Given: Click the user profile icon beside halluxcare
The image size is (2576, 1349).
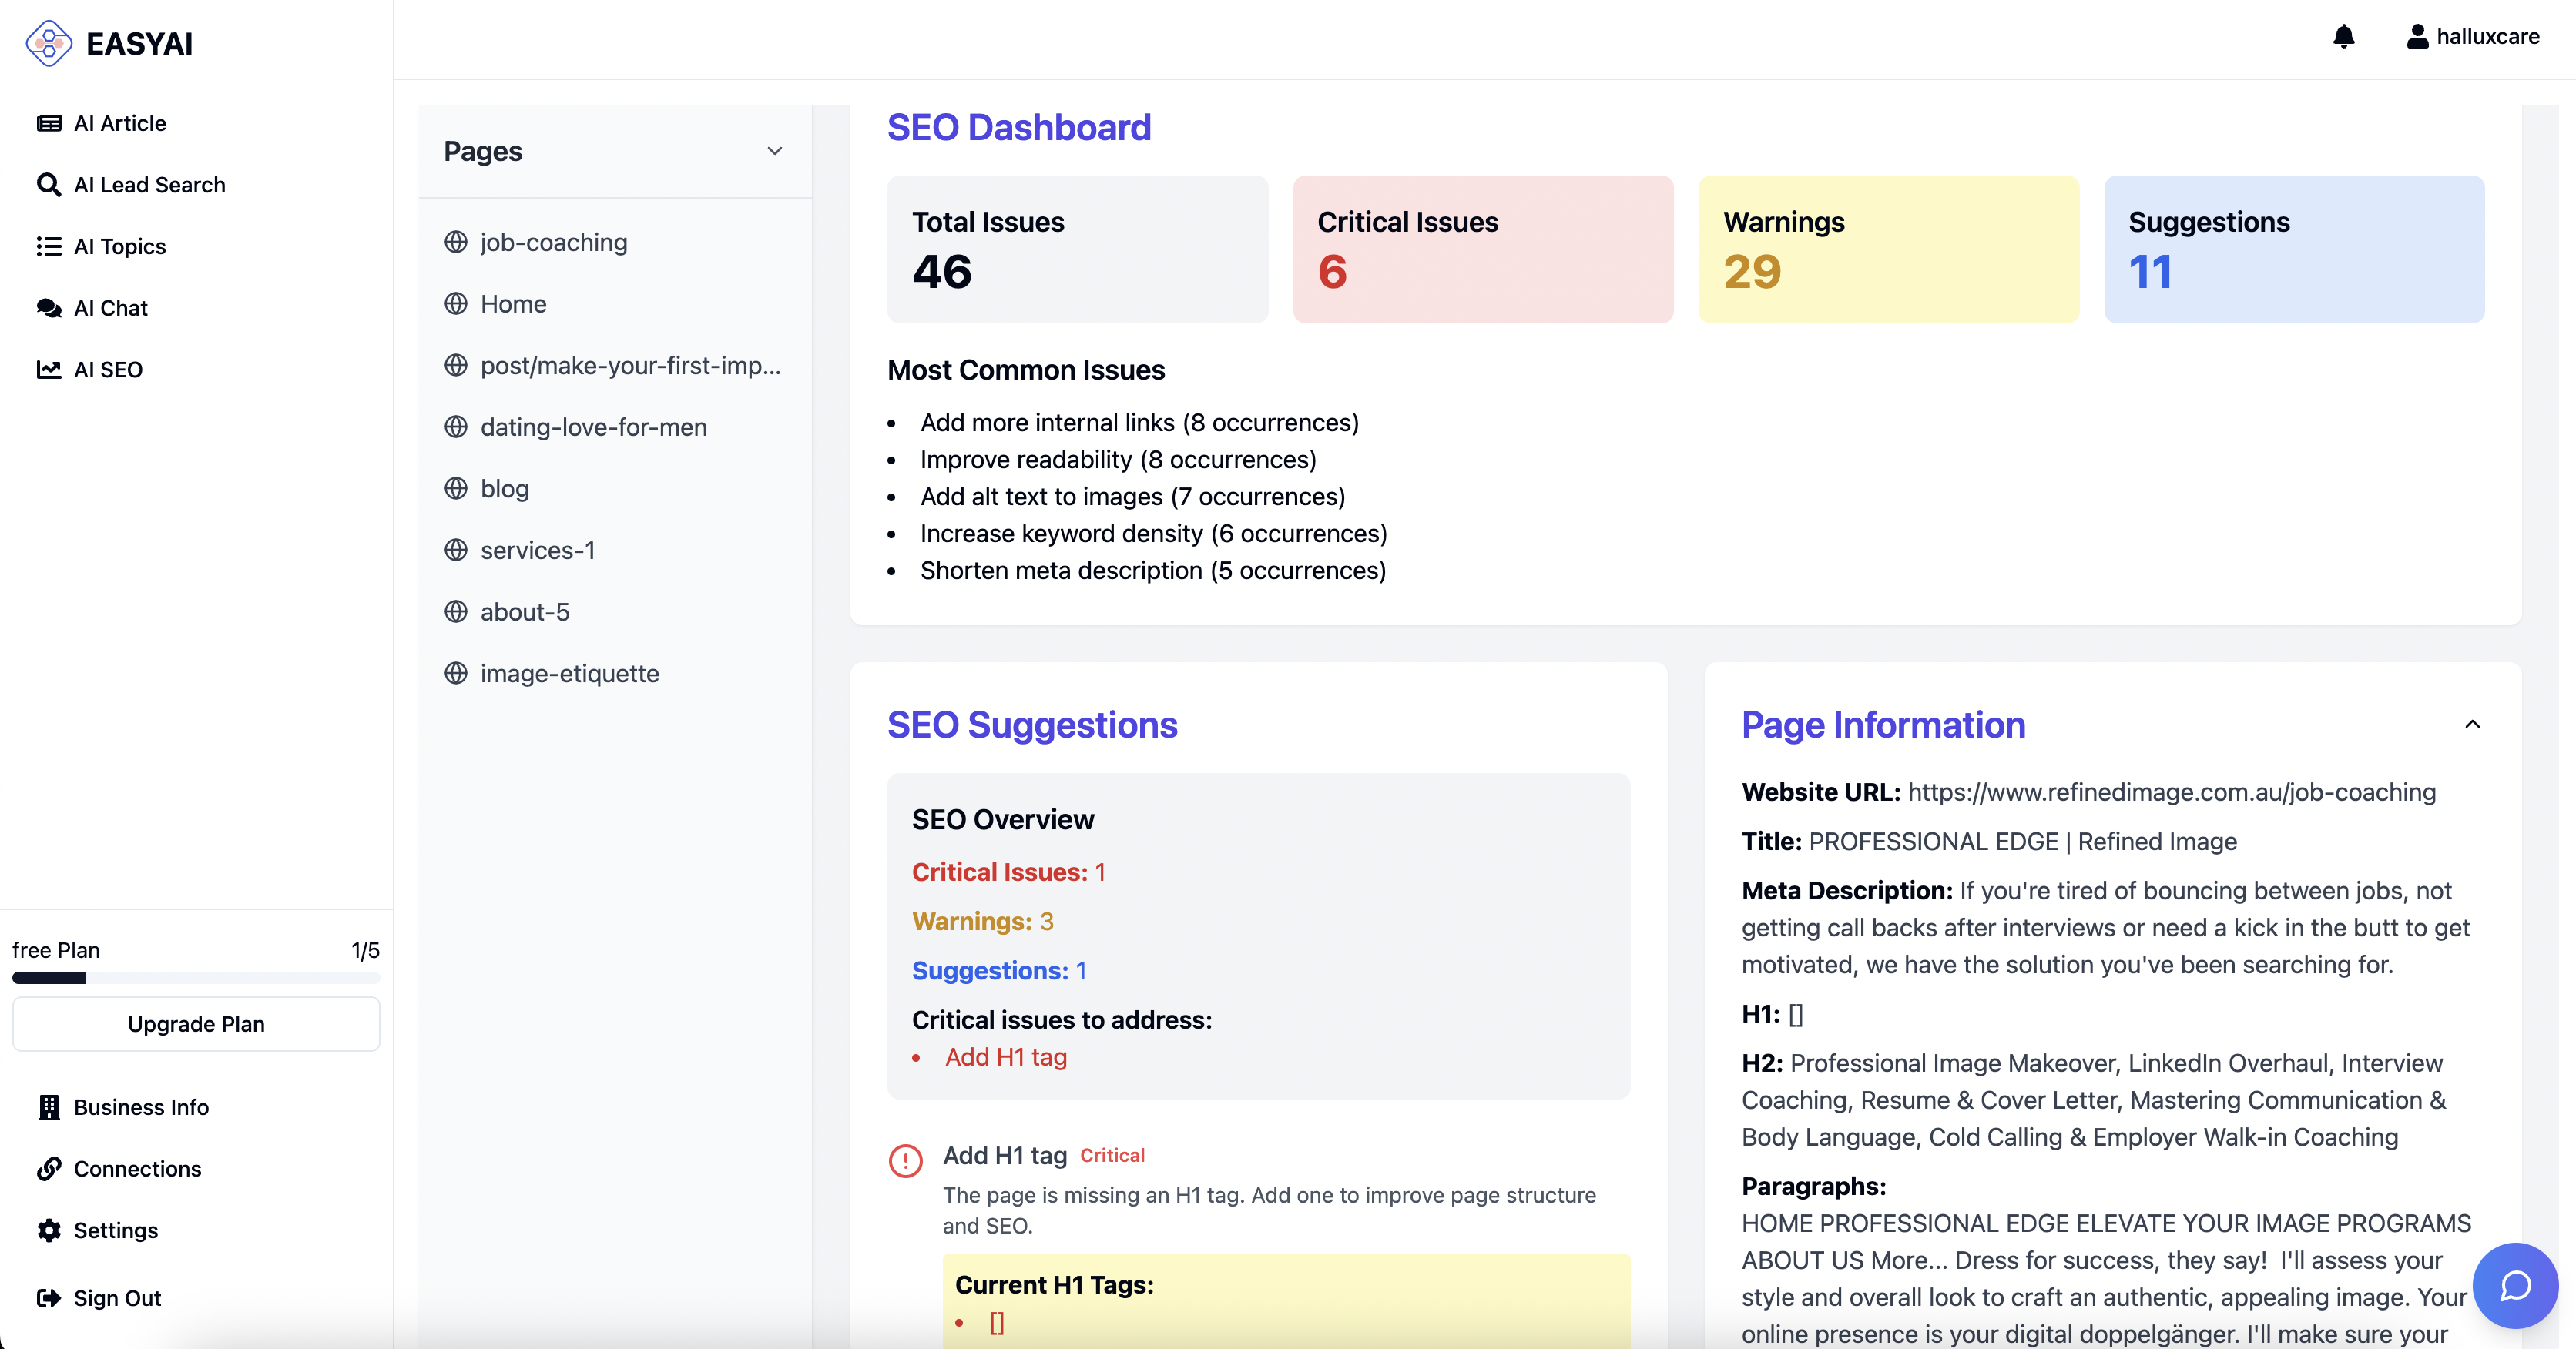Looking at the screenshot, I should (x=2417, y=37).
